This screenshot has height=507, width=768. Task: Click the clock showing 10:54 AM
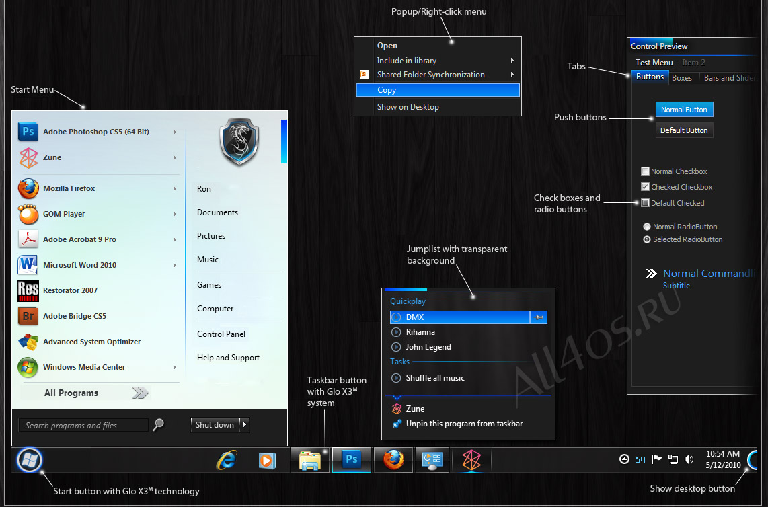click(723, 454)
